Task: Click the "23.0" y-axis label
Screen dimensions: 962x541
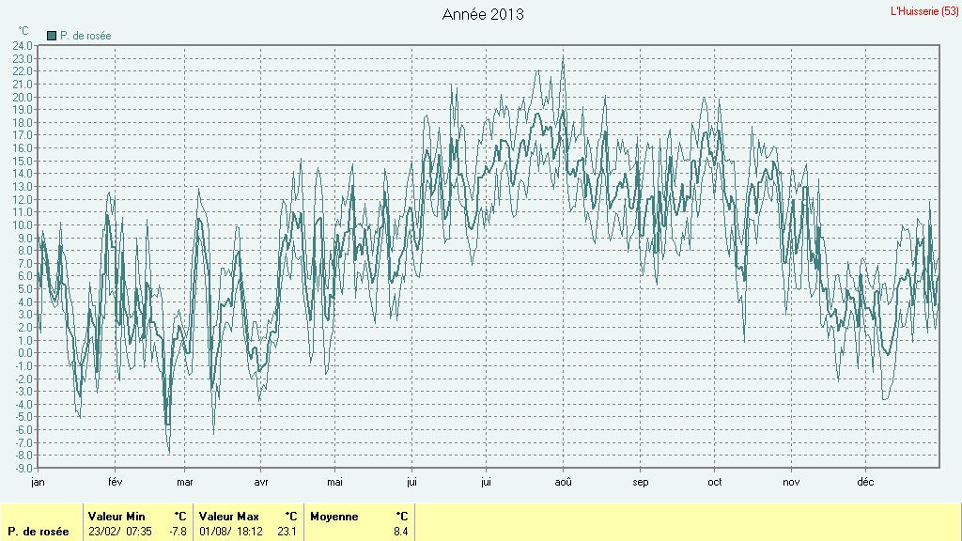Action: point(23,59)
